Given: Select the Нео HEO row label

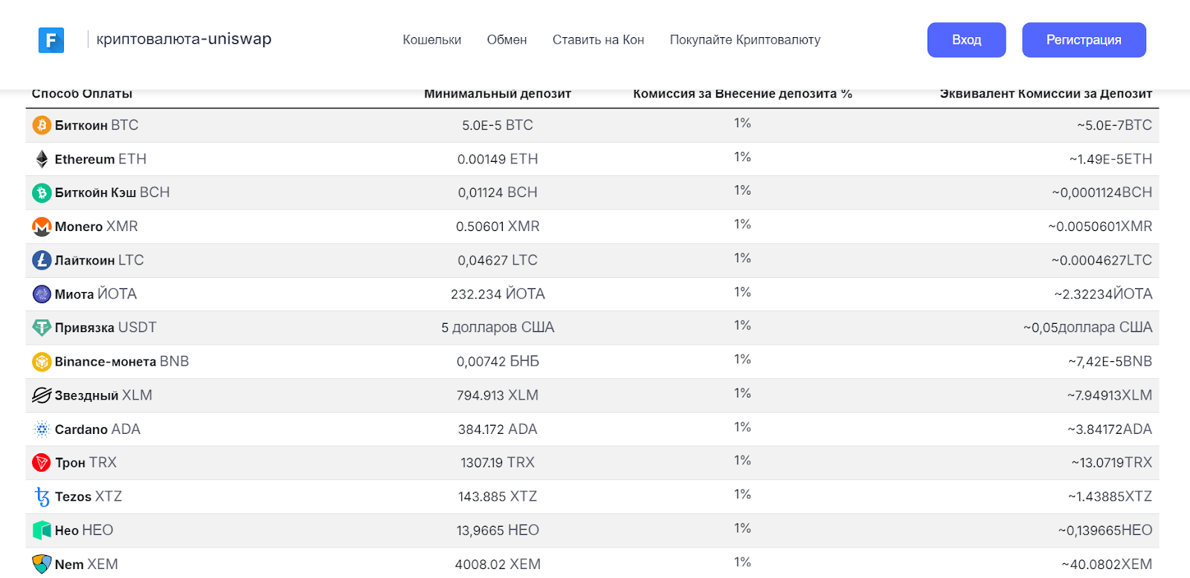Looking at the screenshot, I should pos(84,530).
